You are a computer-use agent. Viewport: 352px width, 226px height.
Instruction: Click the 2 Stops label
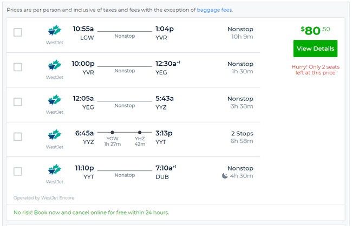(x=242, y=133)
